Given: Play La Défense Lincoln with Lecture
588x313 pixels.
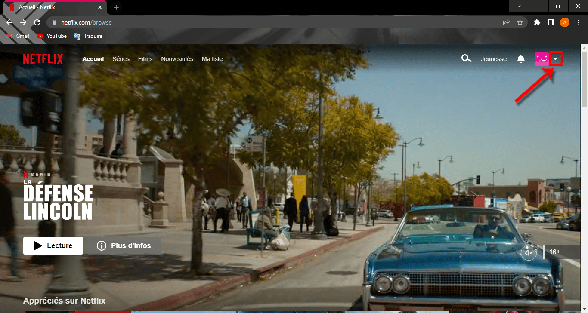Looking at the screenshot, I should pyautogui.click(x=53, y=245).
